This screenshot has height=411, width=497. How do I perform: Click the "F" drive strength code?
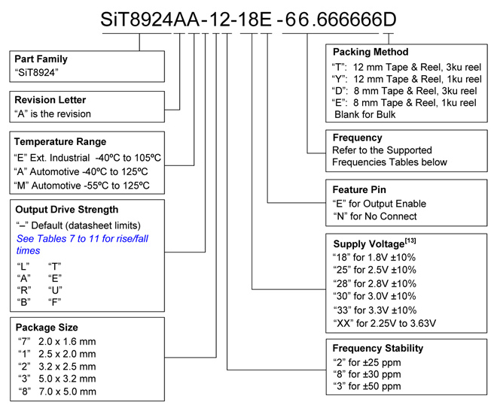[x=54, y=302]
